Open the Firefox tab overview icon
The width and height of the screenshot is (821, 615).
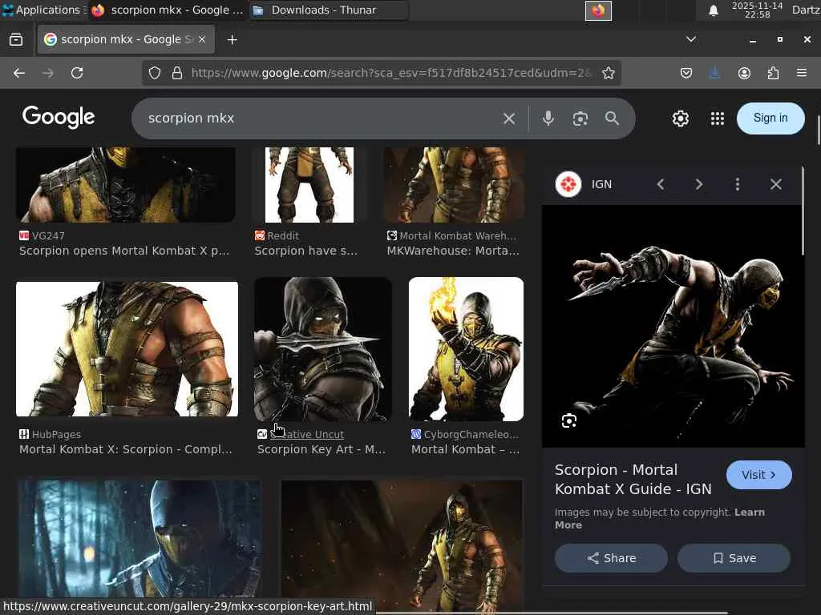point(16,40)
